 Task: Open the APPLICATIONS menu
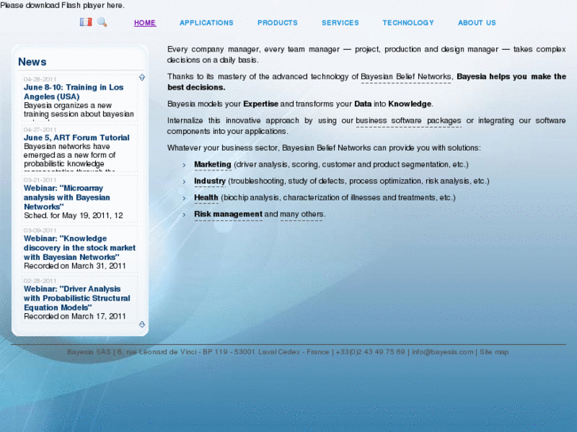(206, 23)
